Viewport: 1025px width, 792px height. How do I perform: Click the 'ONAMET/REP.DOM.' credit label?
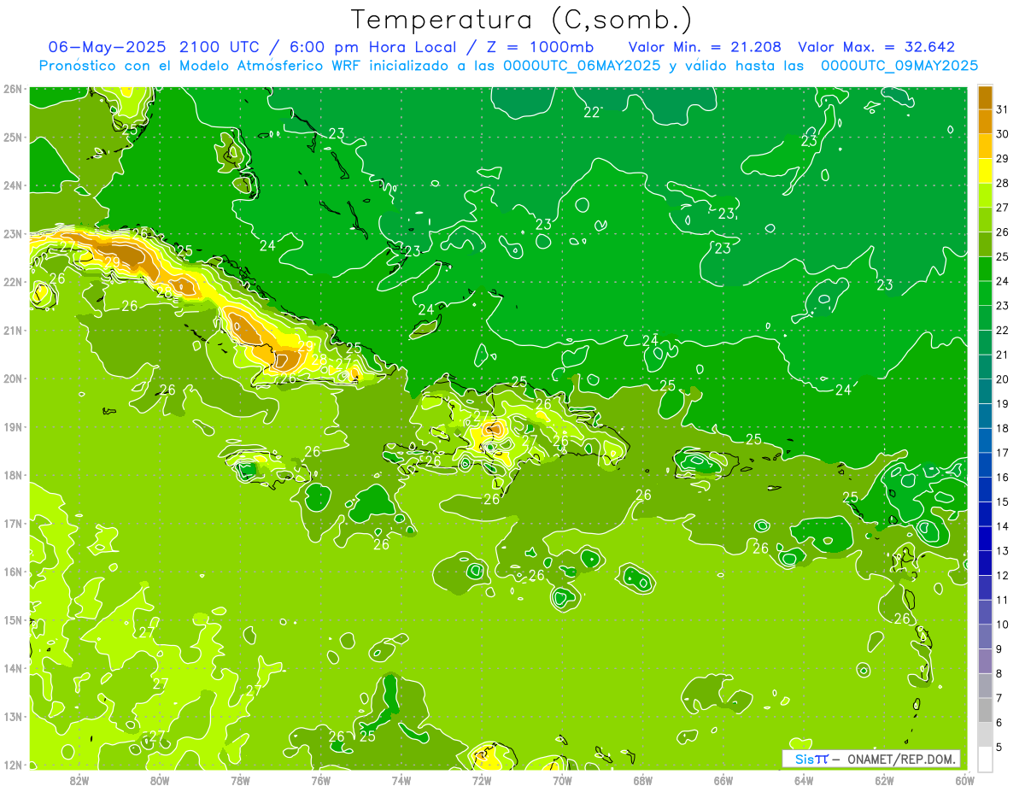[x=903, y=759]
